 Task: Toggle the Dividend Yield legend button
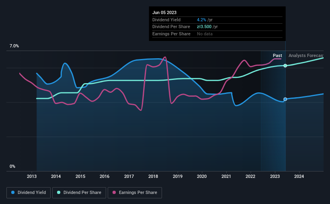pos(29,193)
